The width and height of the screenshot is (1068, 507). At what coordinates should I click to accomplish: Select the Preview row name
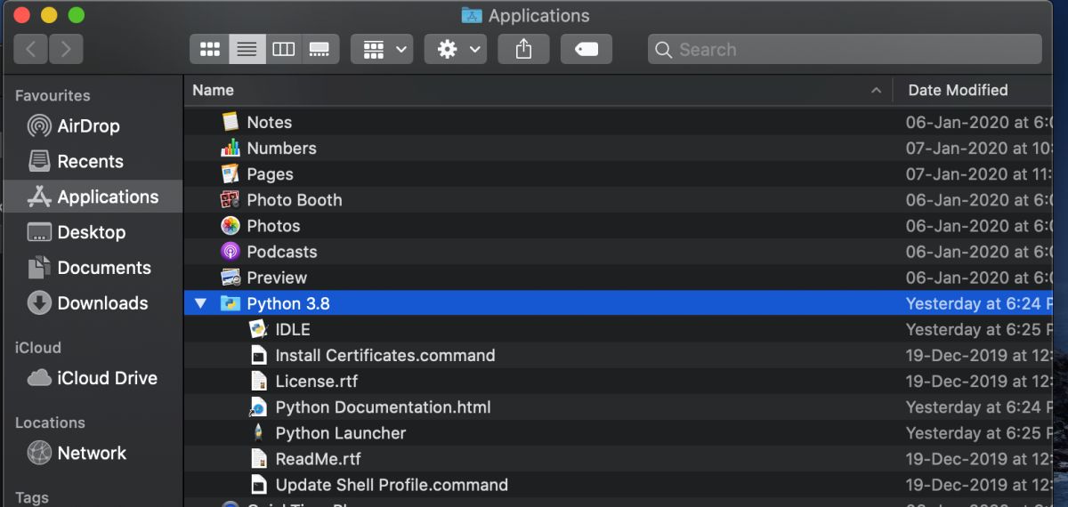point(277,278)
